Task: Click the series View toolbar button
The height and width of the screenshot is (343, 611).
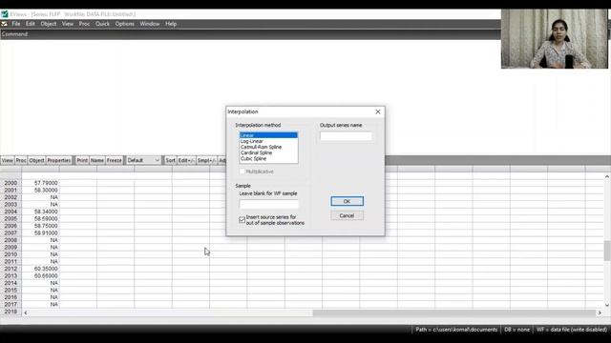Action: 8,160
